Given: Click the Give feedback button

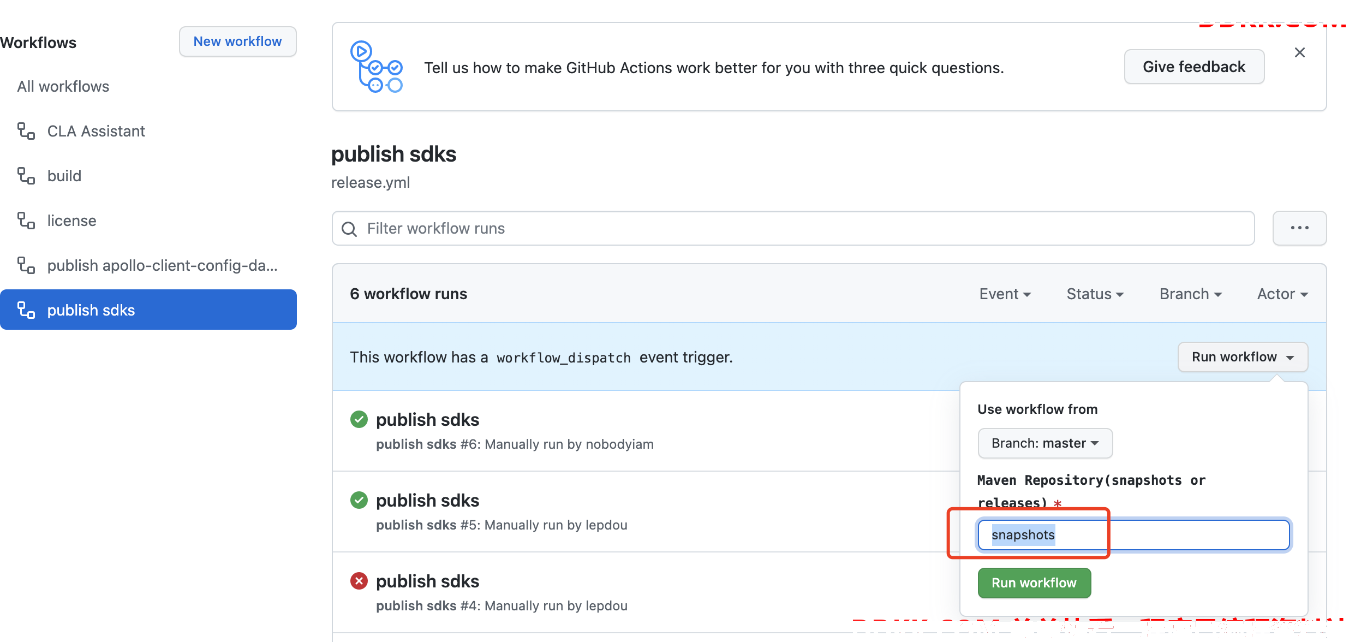Looking at the screenshot, I should (x=1194, y=67).
